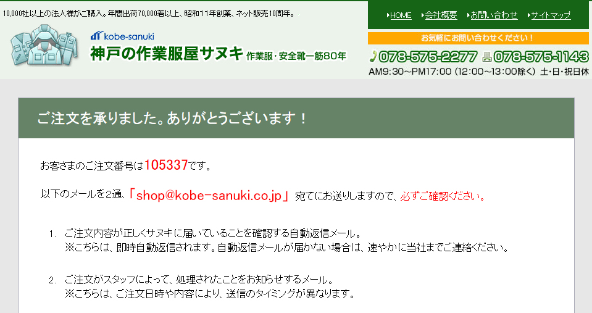Image resolution: width=592 pixels, height=313 pixels.
Task: Click the red 必ずご確認ください notice text
Action: pos(443,196)
